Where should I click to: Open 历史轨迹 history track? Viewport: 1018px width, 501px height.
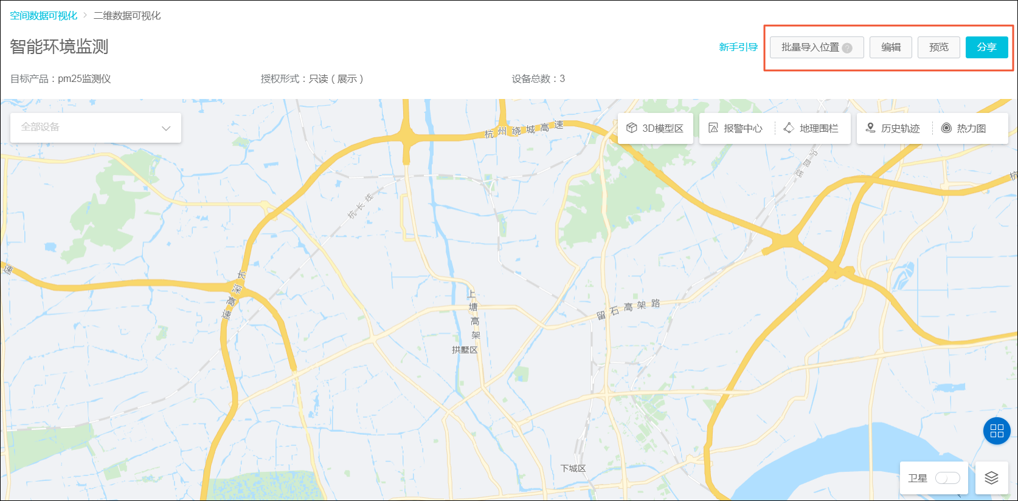(x=893, y=128)
